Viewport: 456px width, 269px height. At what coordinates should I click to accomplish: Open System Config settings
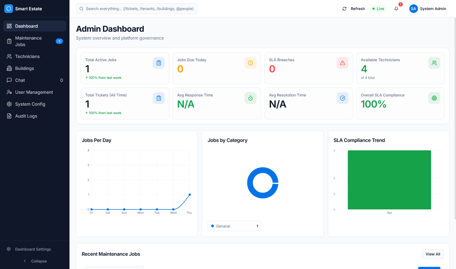pyautogui.click(x=30, y=104)
